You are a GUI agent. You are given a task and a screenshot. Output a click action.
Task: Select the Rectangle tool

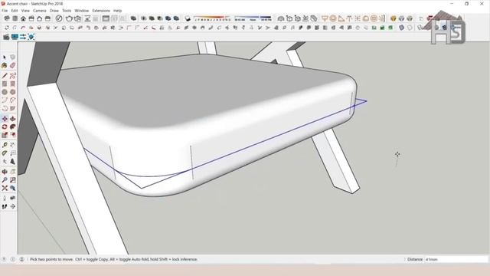[x=5, y=84]
